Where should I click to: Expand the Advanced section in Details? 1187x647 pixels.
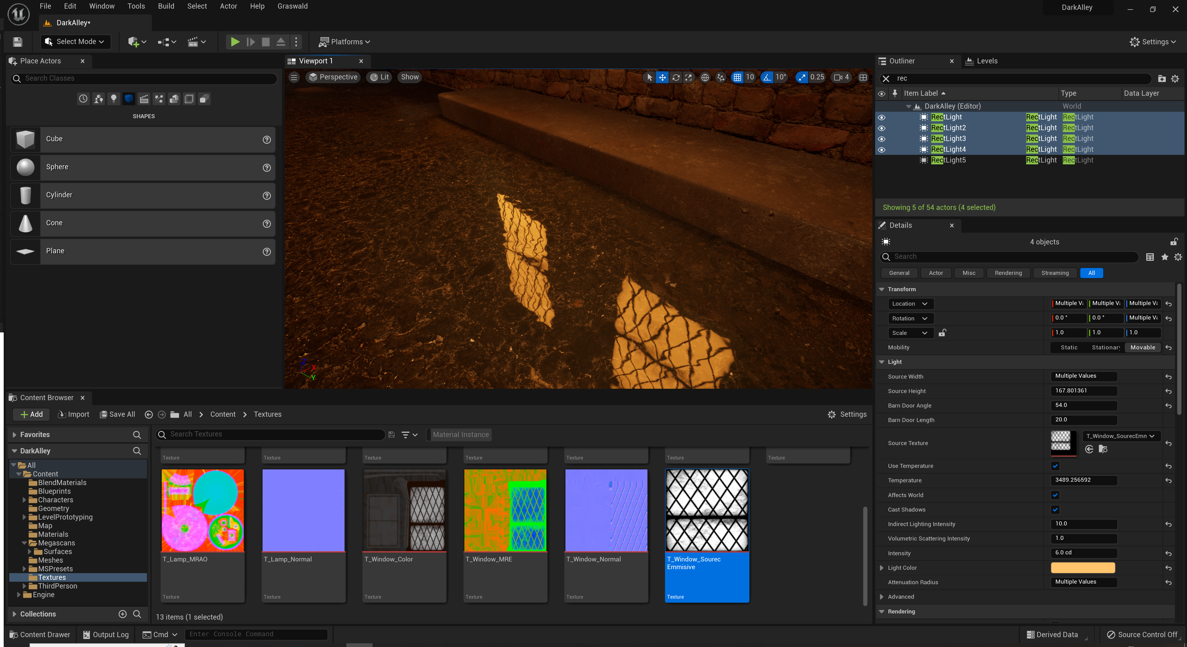[x=882, y=597]
